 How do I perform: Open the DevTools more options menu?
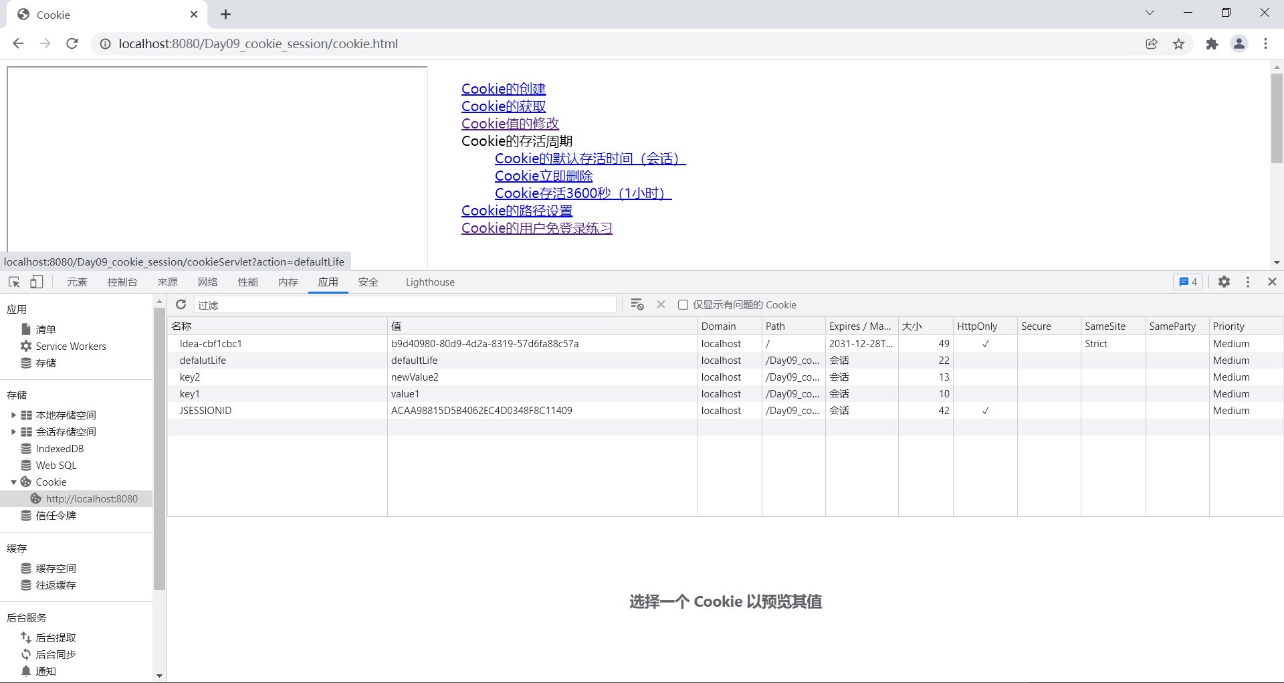(x=1248, y=282)
